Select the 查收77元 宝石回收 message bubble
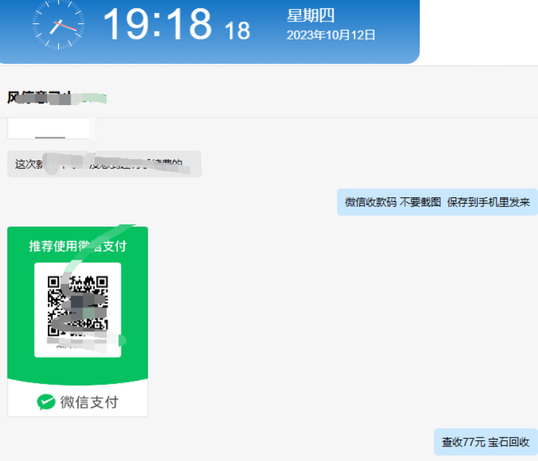Image resolution: width=538 pixels, height=461 pixels. click(486, 442)
